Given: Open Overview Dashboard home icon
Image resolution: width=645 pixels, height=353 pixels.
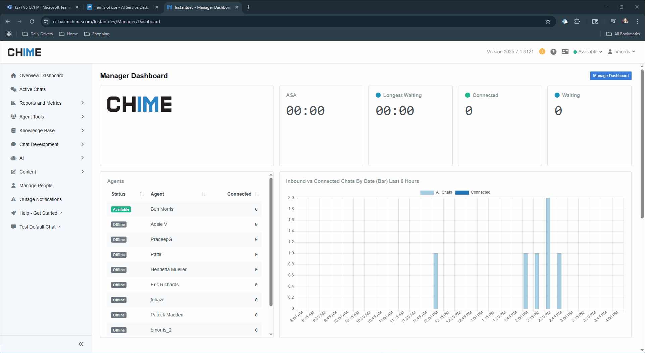Looking at the screenshot, I should click(x=13, y=75).
